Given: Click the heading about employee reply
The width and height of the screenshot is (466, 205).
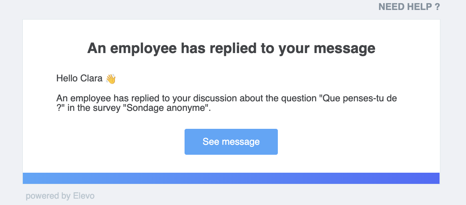Looking at the screenshot, I should (x=231, y=49).
